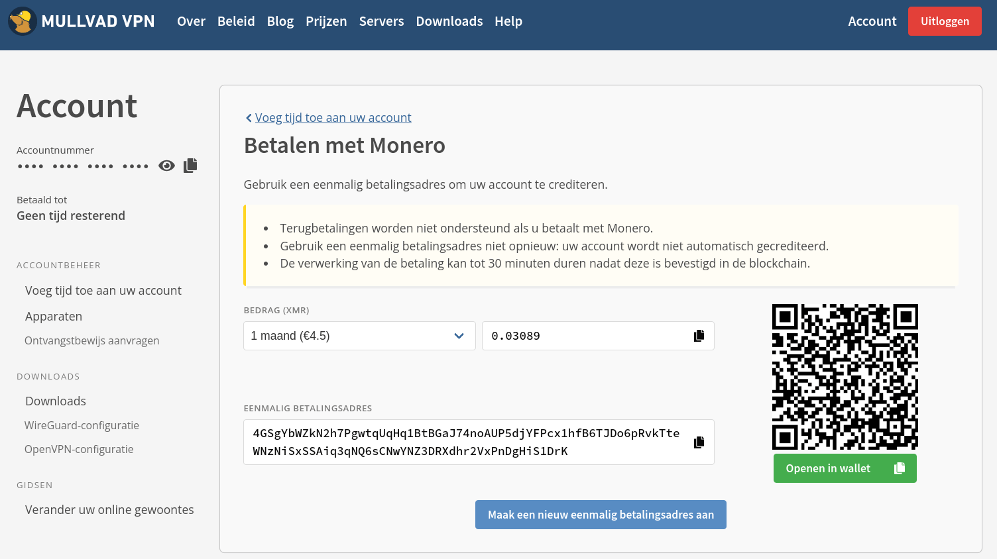
Task: Open WireGuard-configuratie link
Action: tap(82, 425)
